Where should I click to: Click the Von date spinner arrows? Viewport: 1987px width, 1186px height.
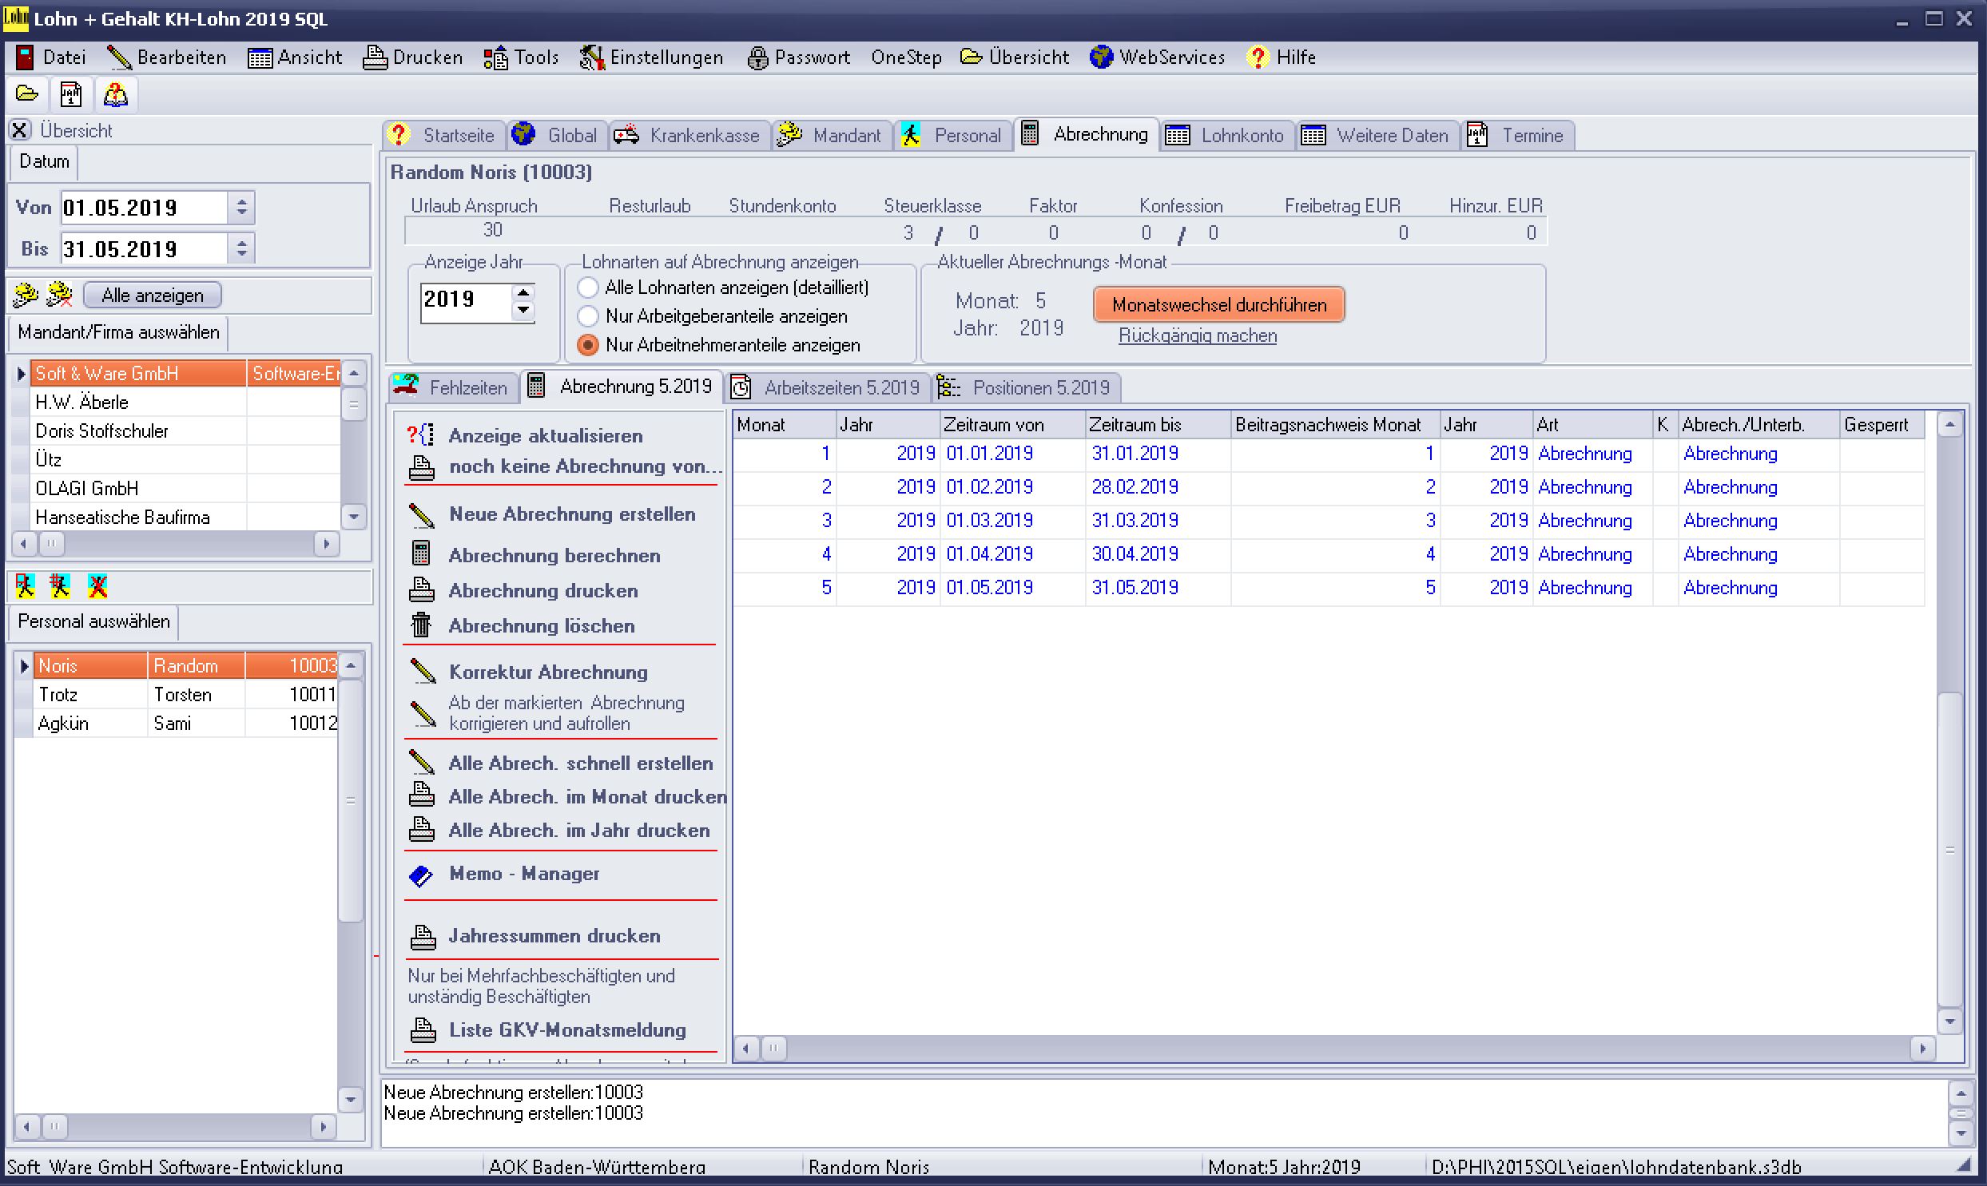point(241,207)
